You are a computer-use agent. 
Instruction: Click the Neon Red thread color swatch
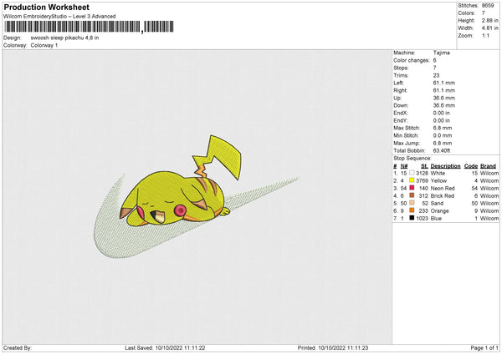[x=412, y=188]
